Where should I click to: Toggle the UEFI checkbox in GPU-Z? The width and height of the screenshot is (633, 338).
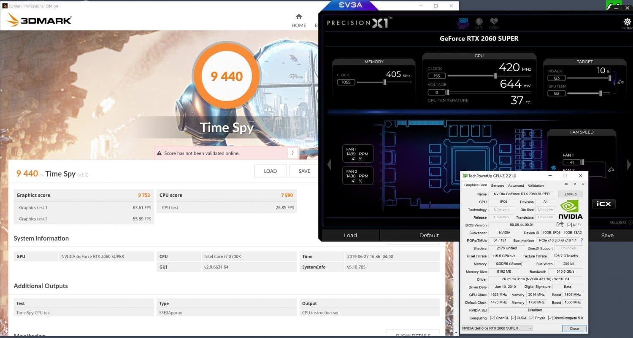tap(570, 225)
